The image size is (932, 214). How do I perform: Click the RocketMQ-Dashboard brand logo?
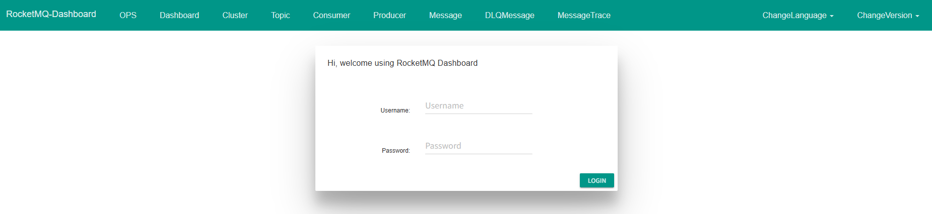[51, 14]
